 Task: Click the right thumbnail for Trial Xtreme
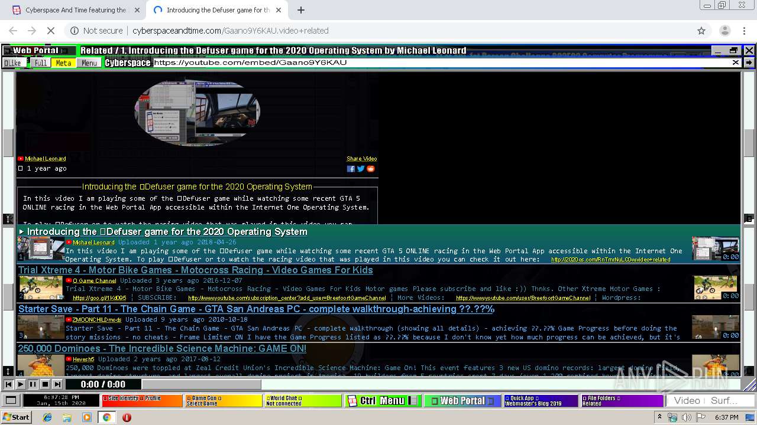(x=716, y=287)
